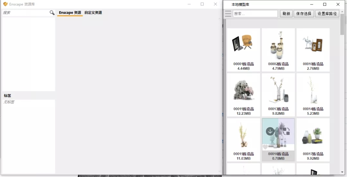Image resolution: width=347 pixels, height=177 pixels.
Task: Switch to the 自定义资源 tab
Action: (x=93, y=13)
